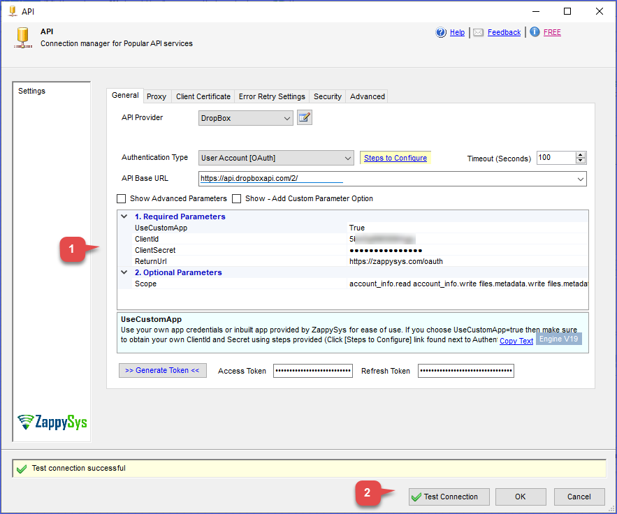The height and width of the screenshot is (514, 617).
Task: Click the masked ClientSecret value
Action: point(386,251)
